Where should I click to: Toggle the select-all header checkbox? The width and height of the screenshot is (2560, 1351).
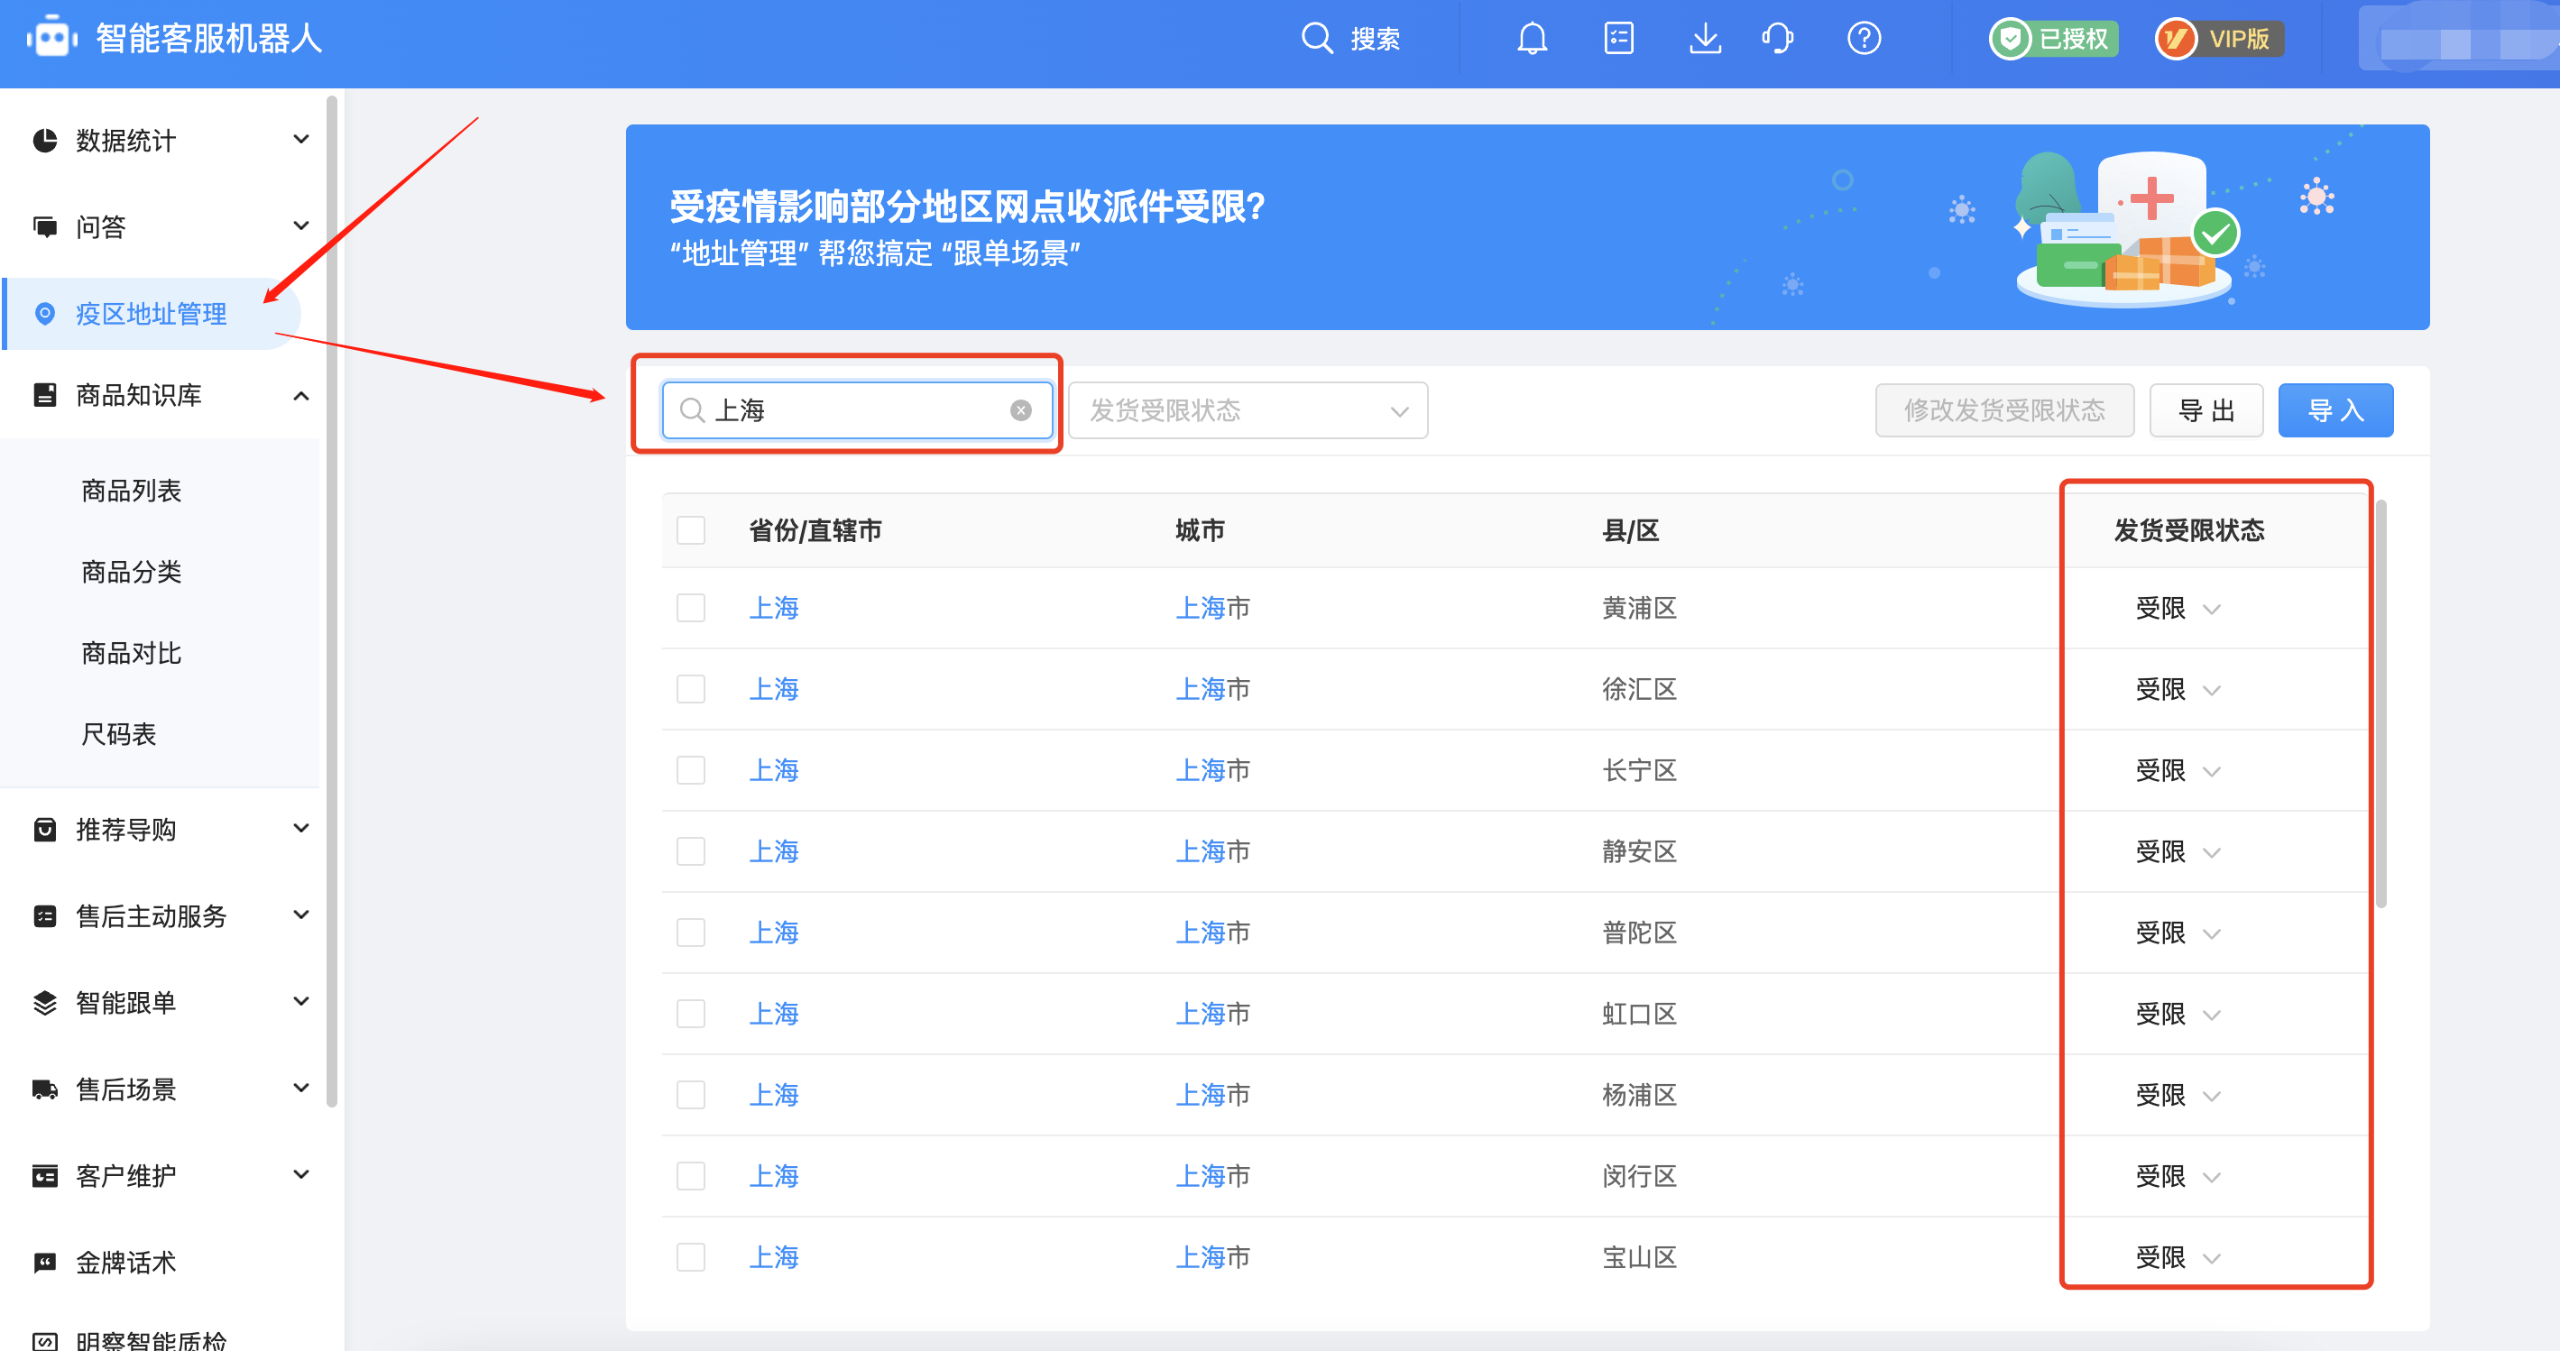pos(691,529)
